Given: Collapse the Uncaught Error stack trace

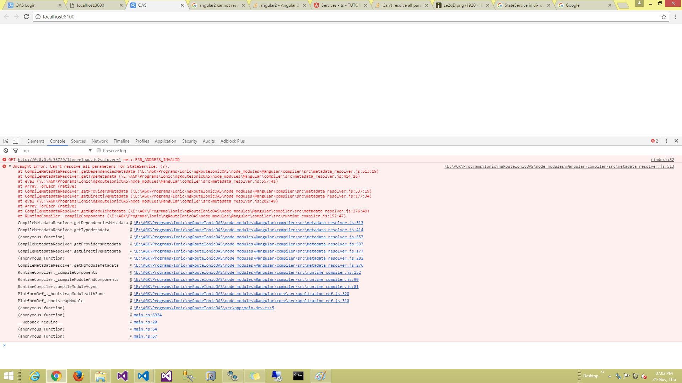Looking at the screenshot, I should click(10, 166).
